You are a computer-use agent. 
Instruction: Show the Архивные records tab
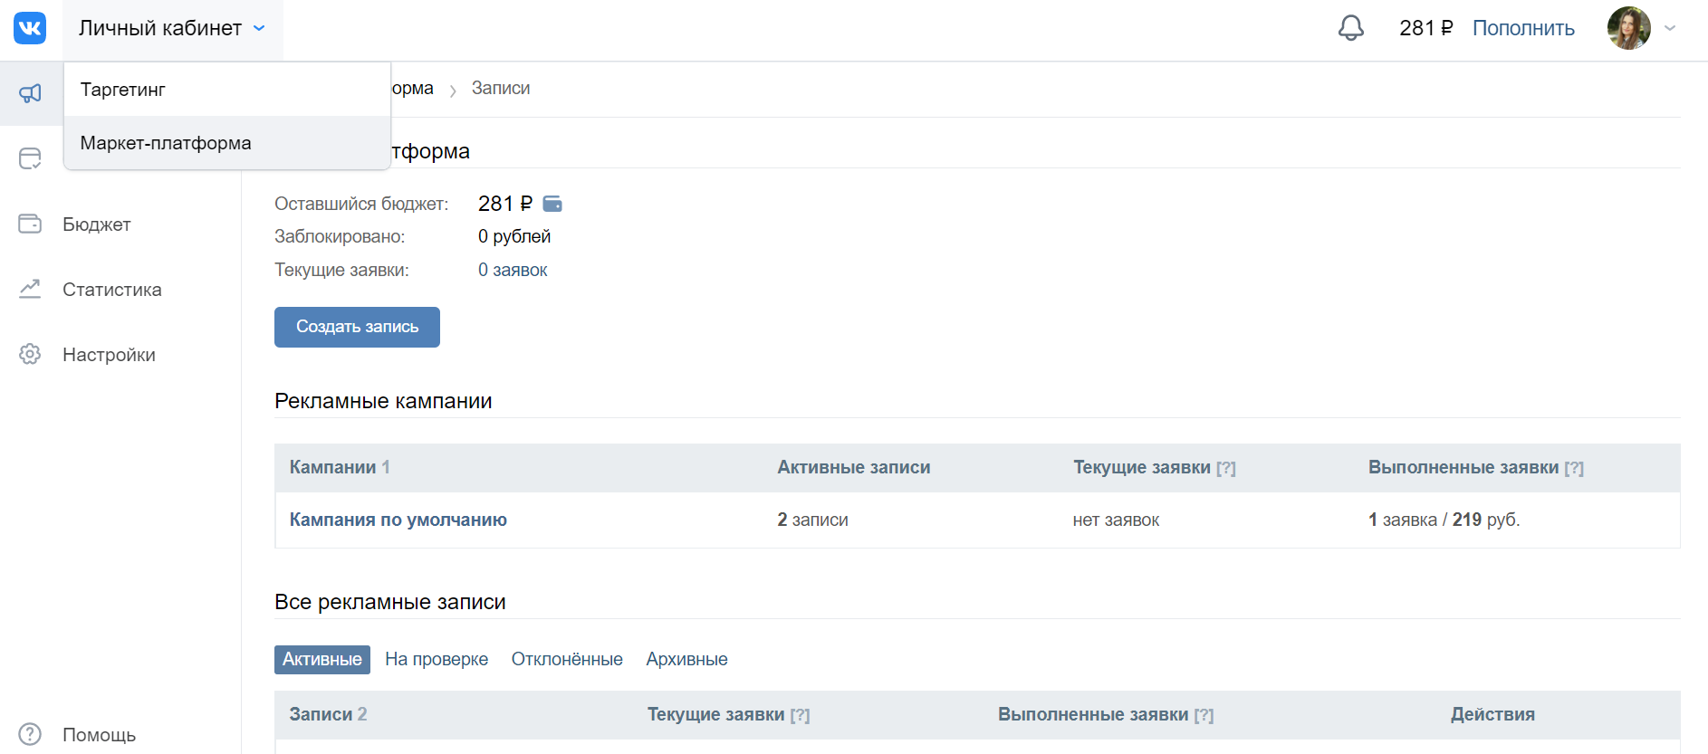[x=686, y=659]
